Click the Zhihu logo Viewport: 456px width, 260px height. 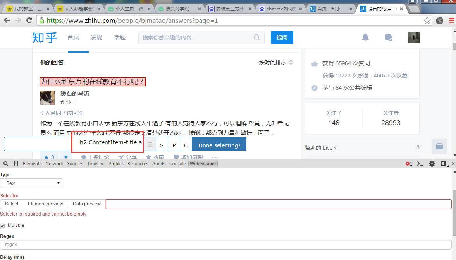tap(45, 38)
